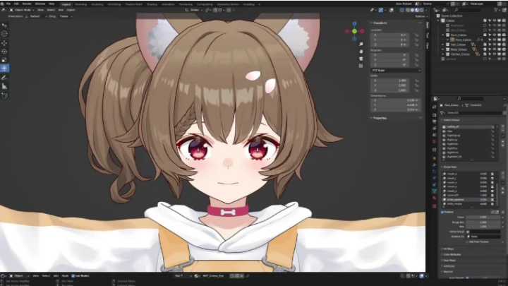Open the Object Data properties green triangle tab
The width and height of the screenshot is (508, 286).
click(x=435, y=191)
